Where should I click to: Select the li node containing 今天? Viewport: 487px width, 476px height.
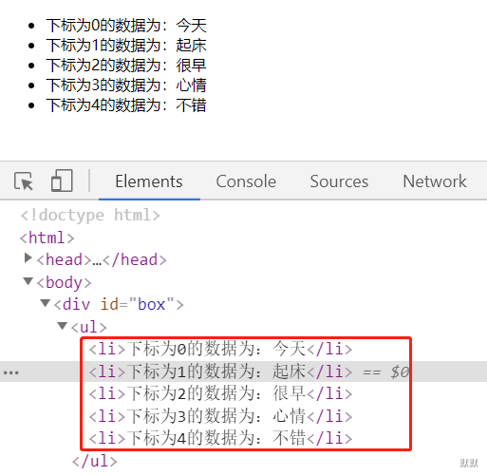tap(220, 349)
